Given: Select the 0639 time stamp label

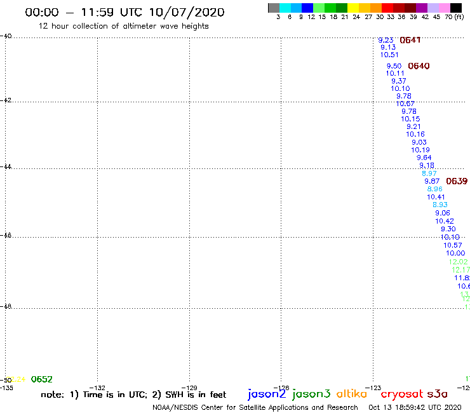Looking at the screenshot, I should click(x=457, y=181).
